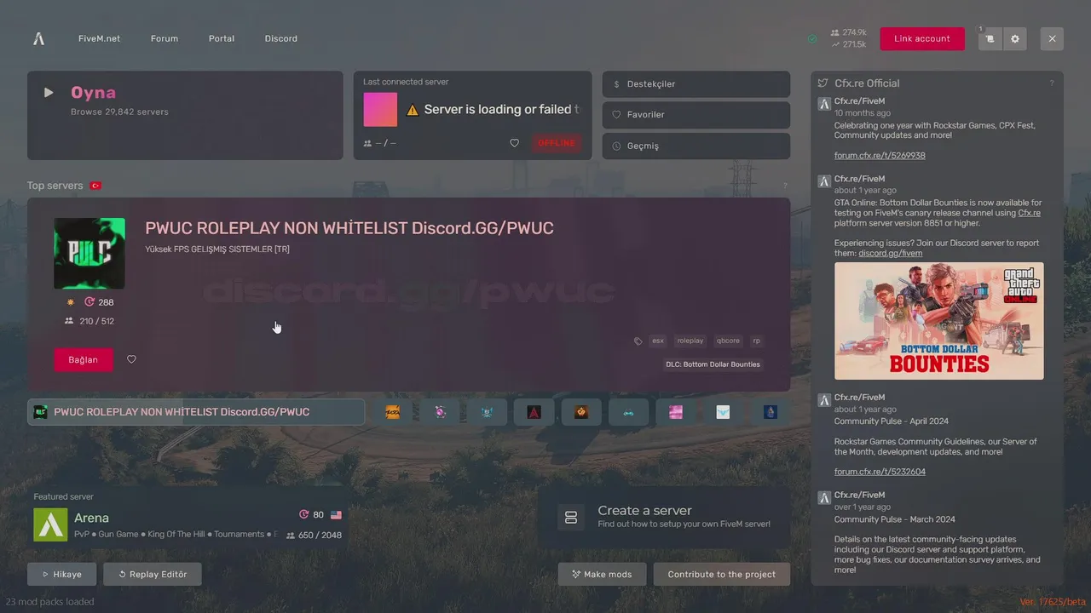The image size is (1091, 613).
Task: Select the rp tag
Action: [756, 341]
